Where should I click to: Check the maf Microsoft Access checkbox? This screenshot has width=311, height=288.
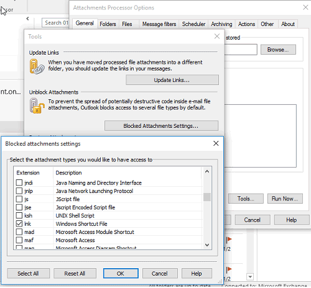[19, 240]
